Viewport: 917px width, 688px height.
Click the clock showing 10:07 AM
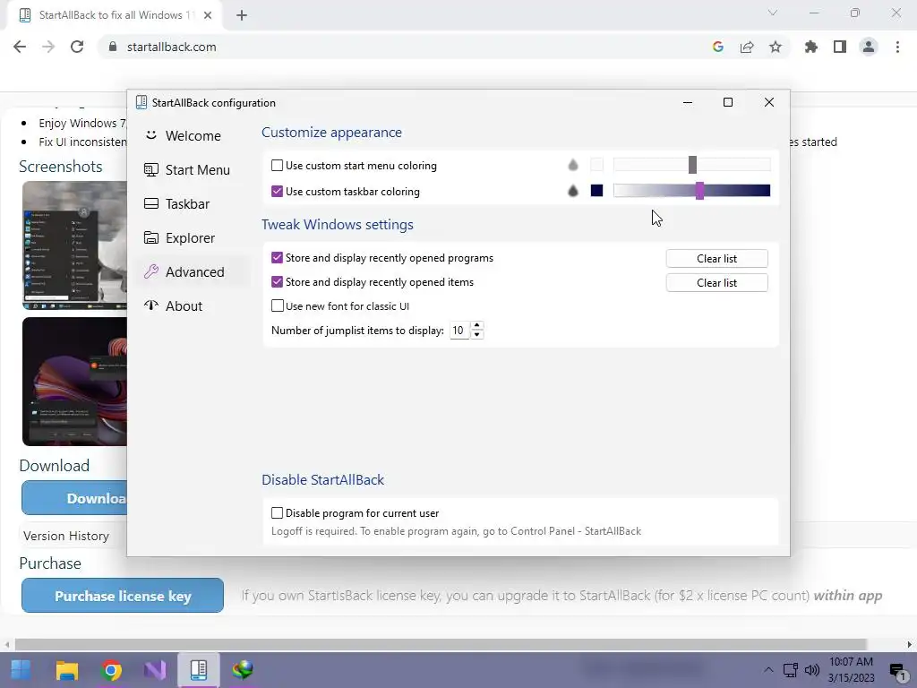[851, 662]
